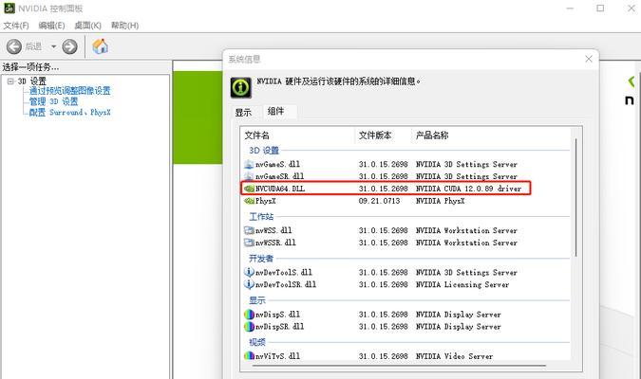This screenshot has width=641, height=379.
Task: Click nvDispS.dll 'NVIDIA Display Server' text
Action: click(x=459, y=315)
